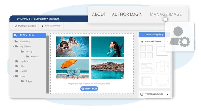Click the NEW ALBUM button
The width and height of the screenshot is (201, 111).
pos(29,35)
